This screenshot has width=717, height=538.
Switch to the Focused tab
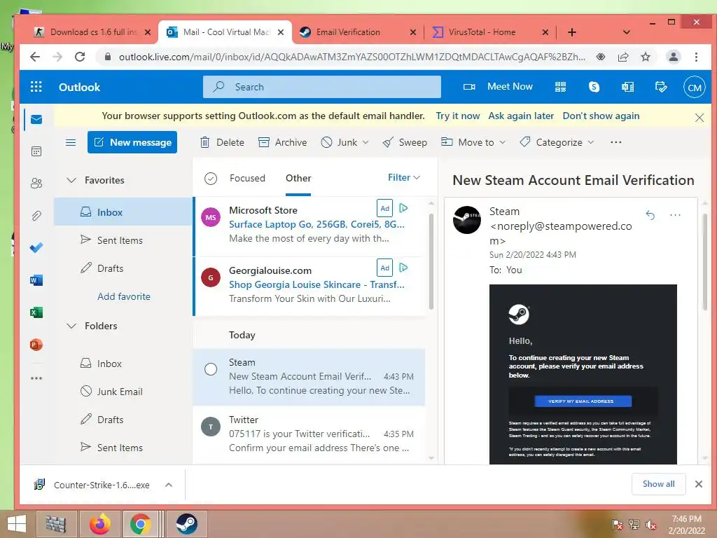click(247, 178)
